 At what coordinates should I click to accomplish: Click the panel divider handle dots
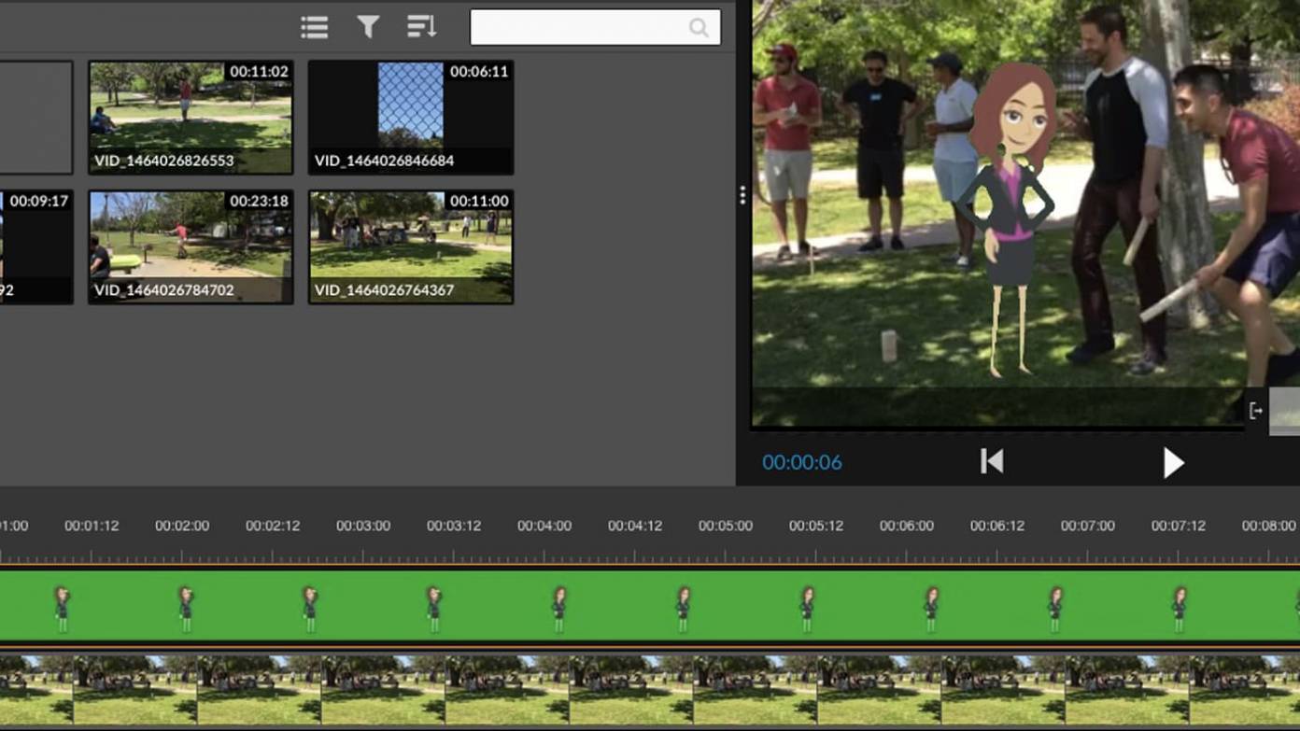pyautogui.click(x=742, y=195)
